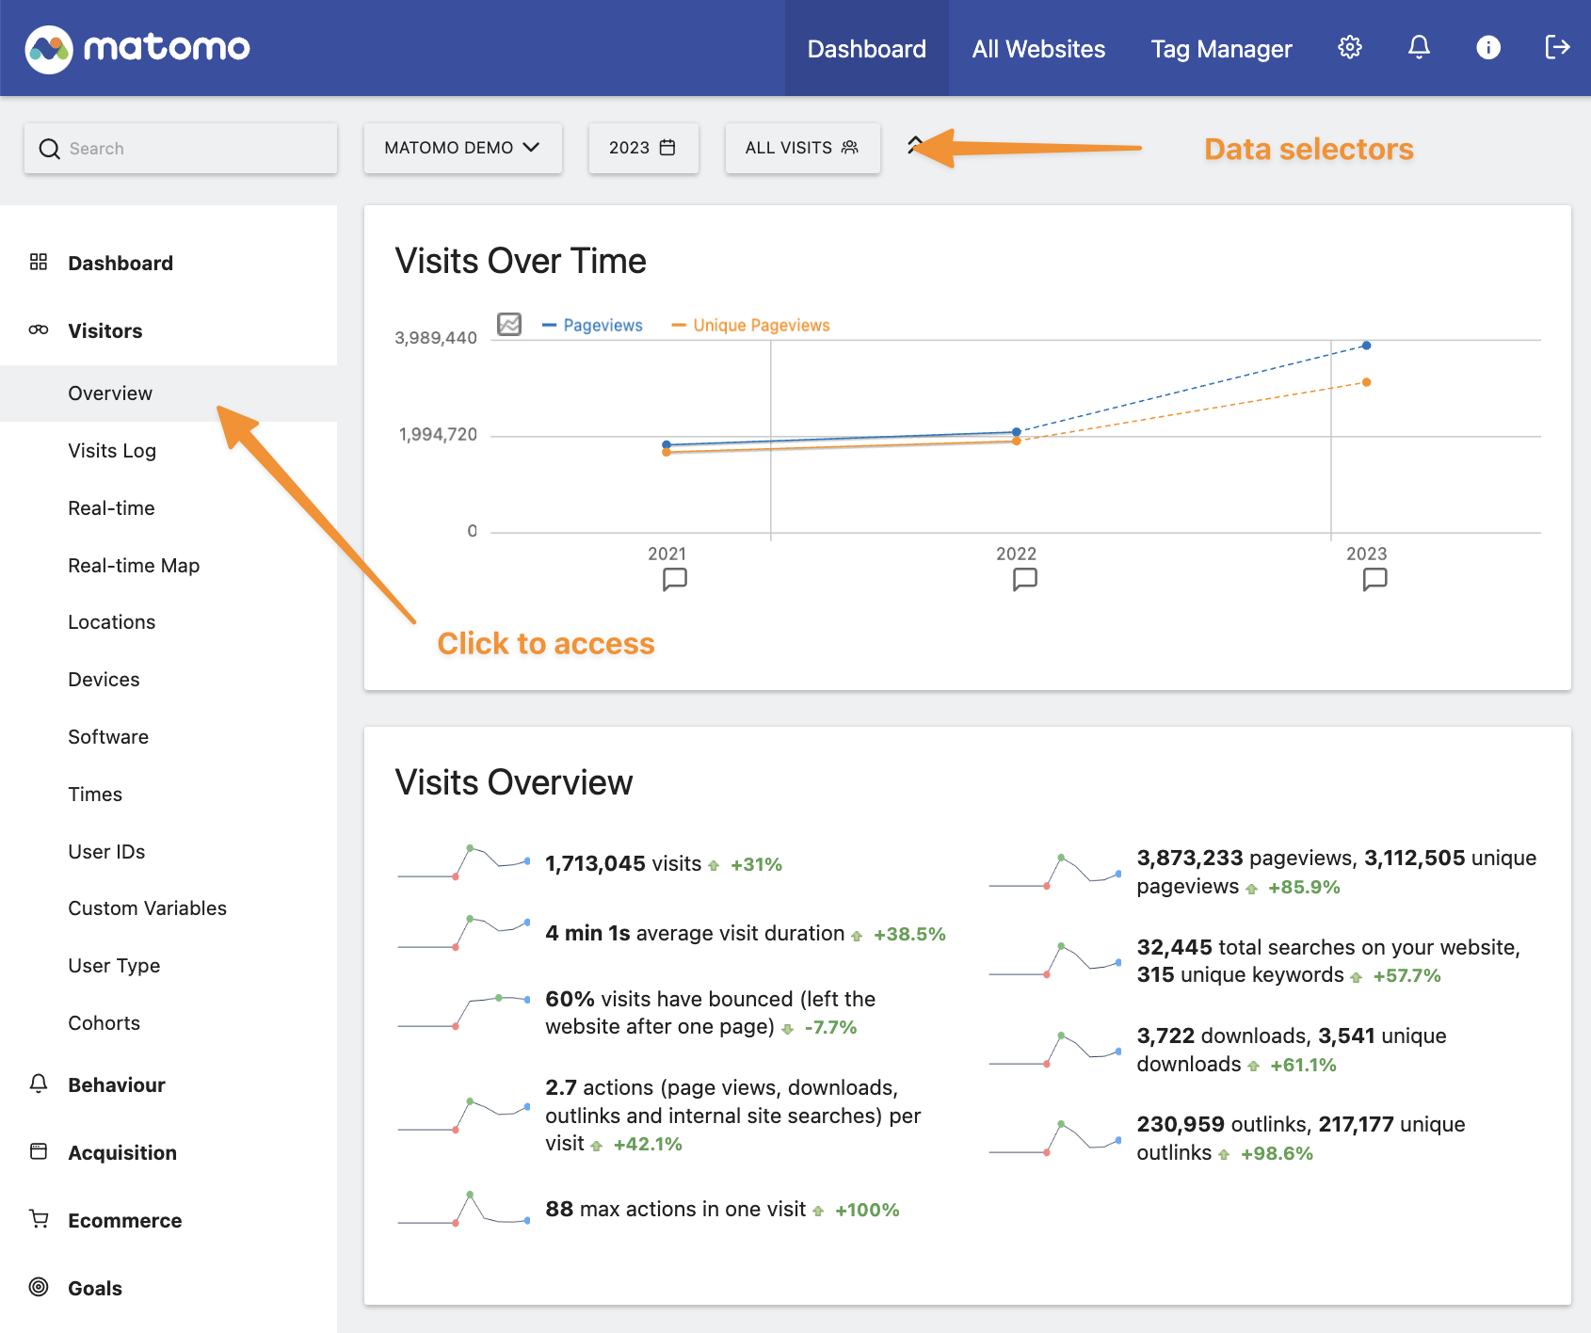Open the 2023 date picker
The image size is (1591, 1333).
(x=643, y=148)
